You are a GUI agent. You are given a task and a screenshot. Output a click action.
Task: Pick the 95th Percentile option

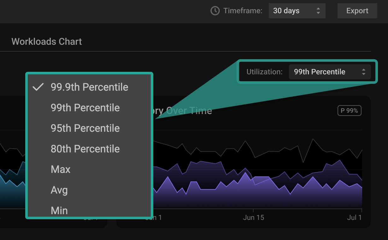85,128
